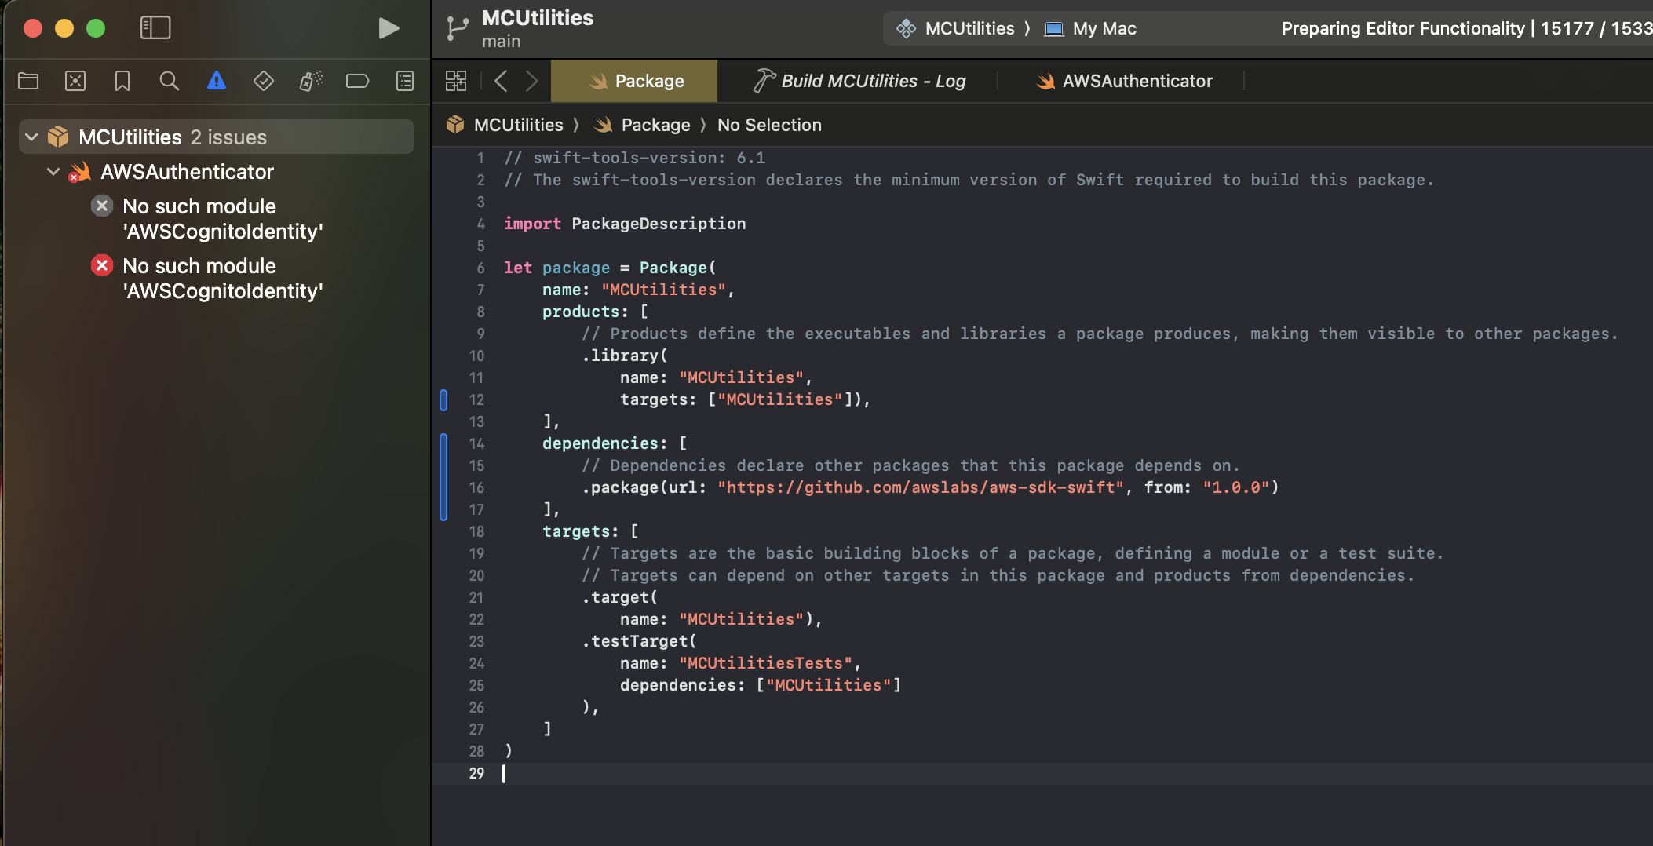Click the change bar beside dependencies block

pos(443,476)
